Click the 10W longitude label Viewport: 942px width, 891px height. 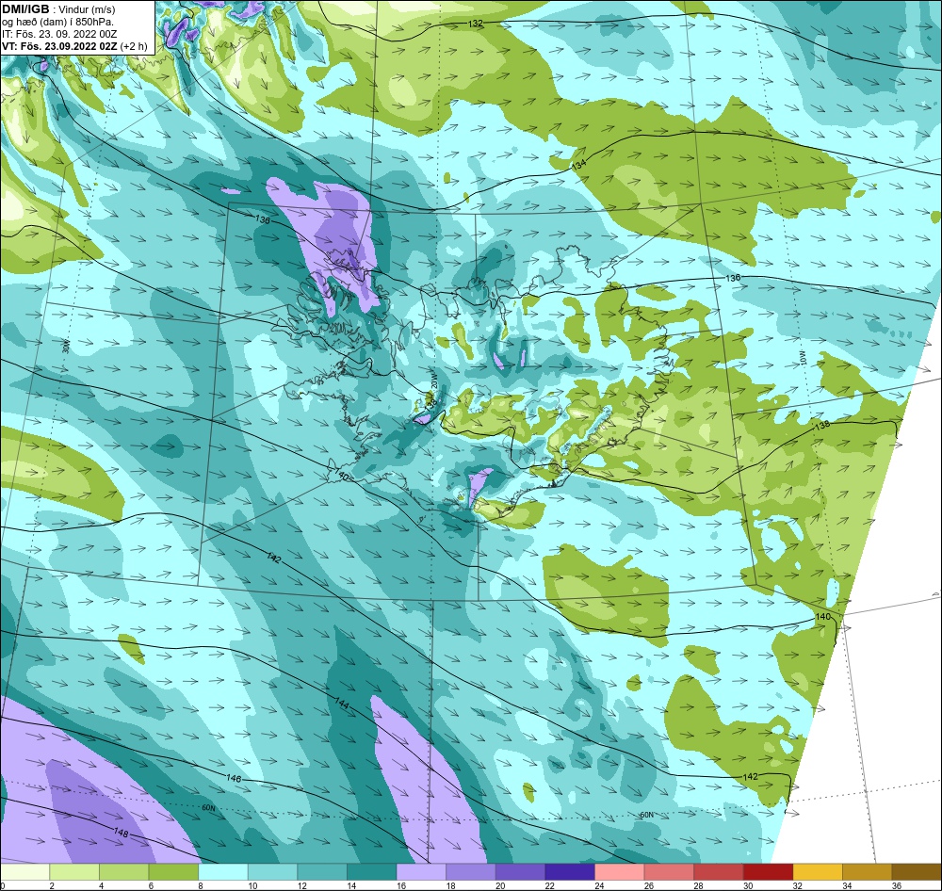tap(804, 359)
